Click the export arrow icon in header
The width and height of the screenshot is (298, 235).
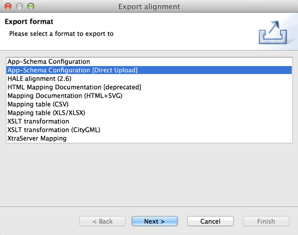(273, 32)
